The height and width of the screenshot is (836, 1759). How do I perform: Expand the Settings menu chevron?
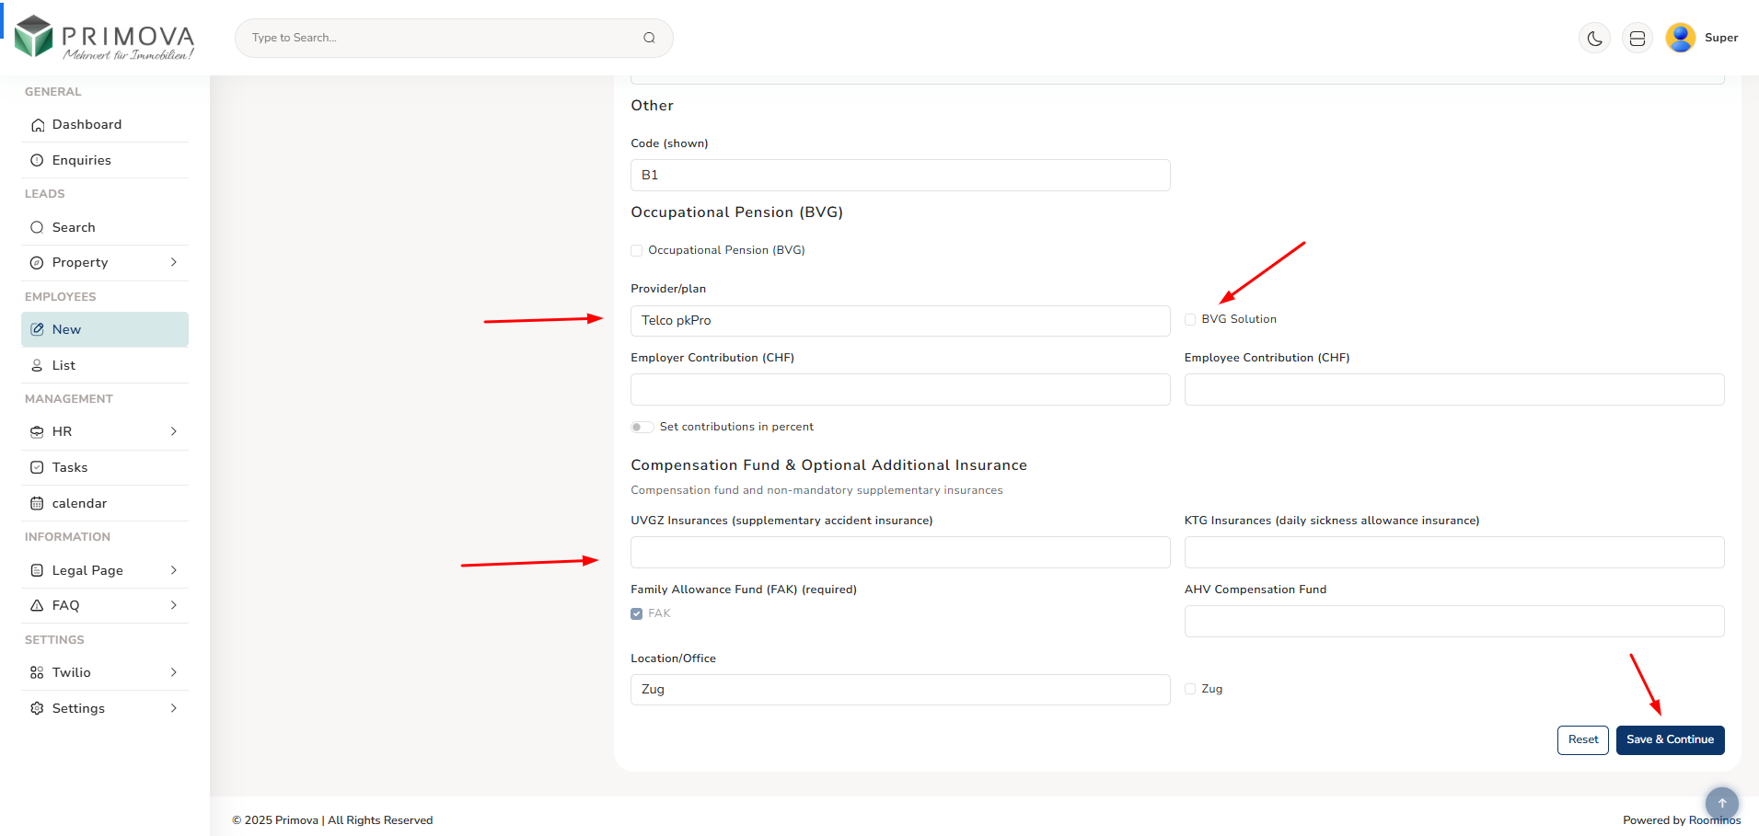(173, 708)
